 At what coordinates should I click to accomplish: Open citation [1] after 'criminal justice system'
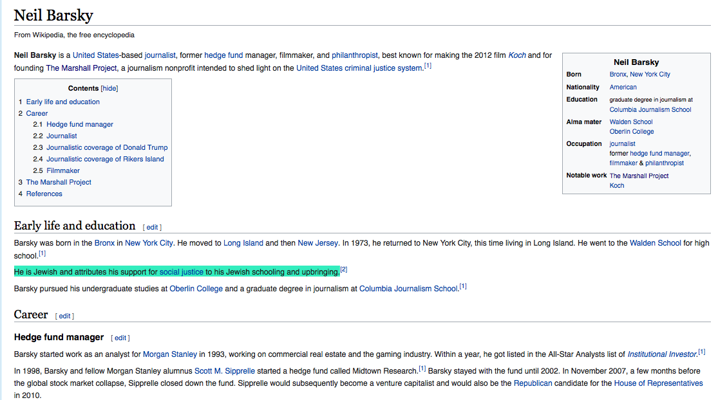pos(428,66)
